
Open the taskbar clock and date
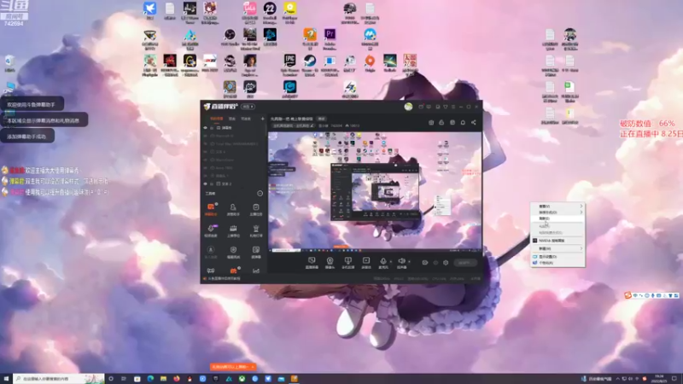(x=659, y=379)
